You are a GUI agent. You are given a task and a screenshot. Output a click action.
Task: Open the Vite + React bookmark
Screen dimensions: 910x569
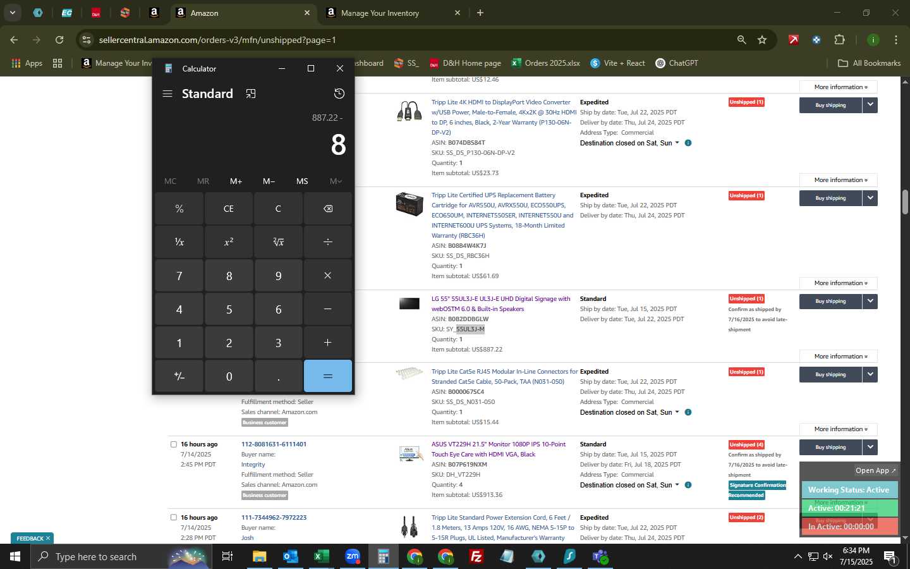(x=617, y=63)
